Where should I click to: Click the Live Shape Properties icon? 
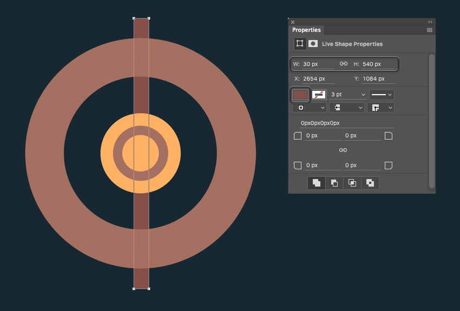(x=300, y=44)
